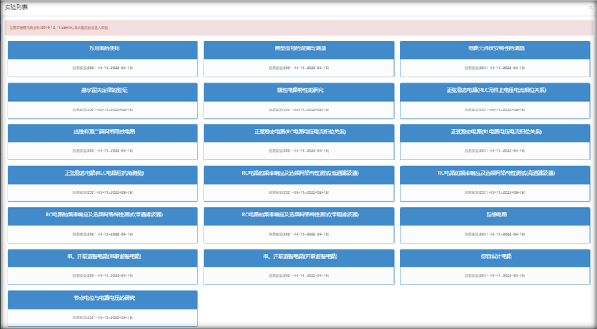Choose the 基尔霍夫定律的验证 experiment
The height and width of the screenshot is (329, 597).
pos(102,91)
